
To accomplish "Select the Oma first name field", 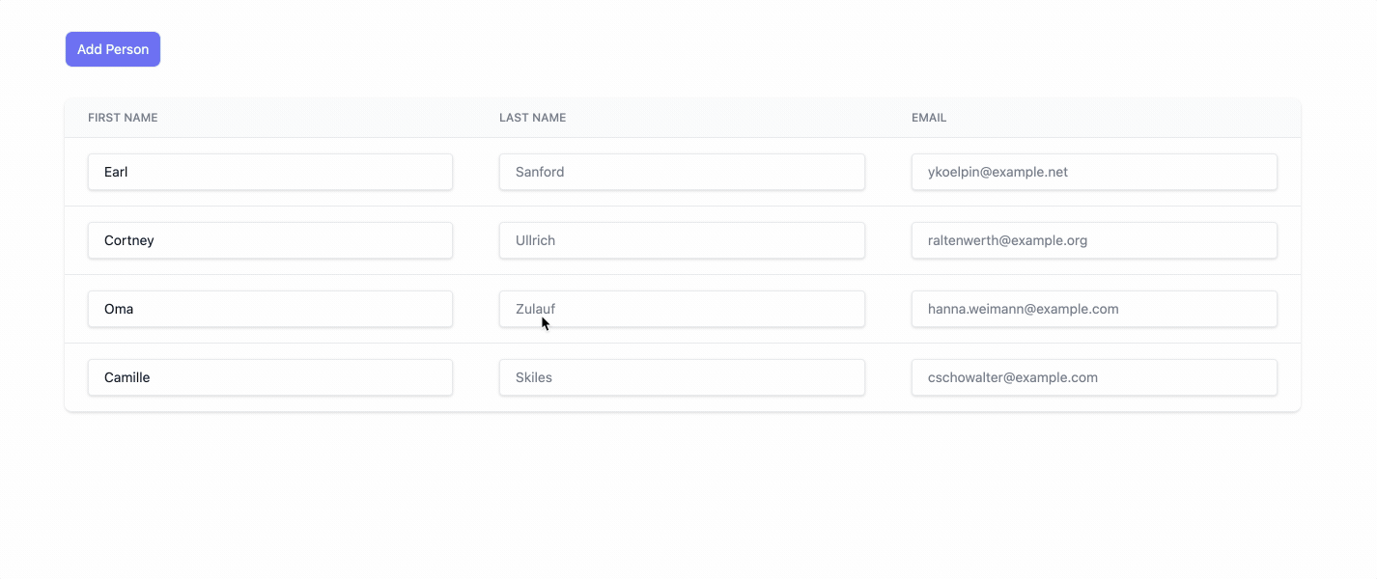I will tap(270, 309).
